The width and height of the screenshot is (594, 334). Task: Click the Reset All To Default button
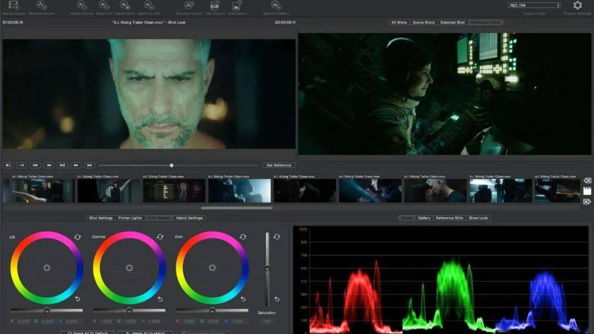[88, 332]
